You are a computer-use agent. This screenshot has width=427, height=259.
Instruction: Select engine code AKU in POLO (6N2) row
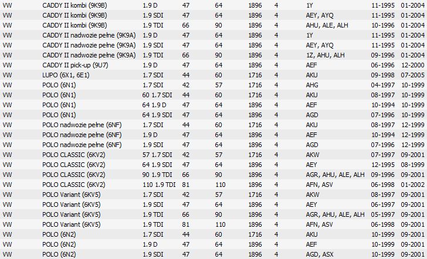[x=311, y=234]
